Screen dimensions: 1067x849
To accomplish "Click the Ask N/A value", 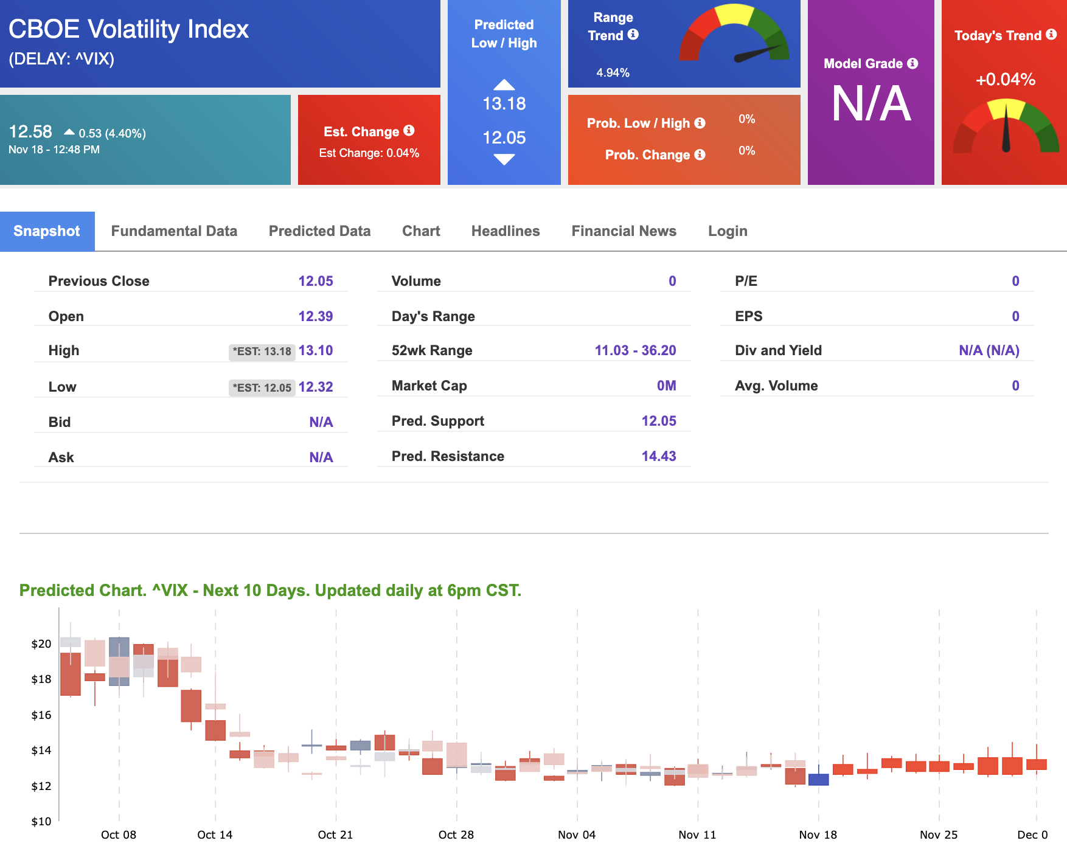I will point(321,457).
